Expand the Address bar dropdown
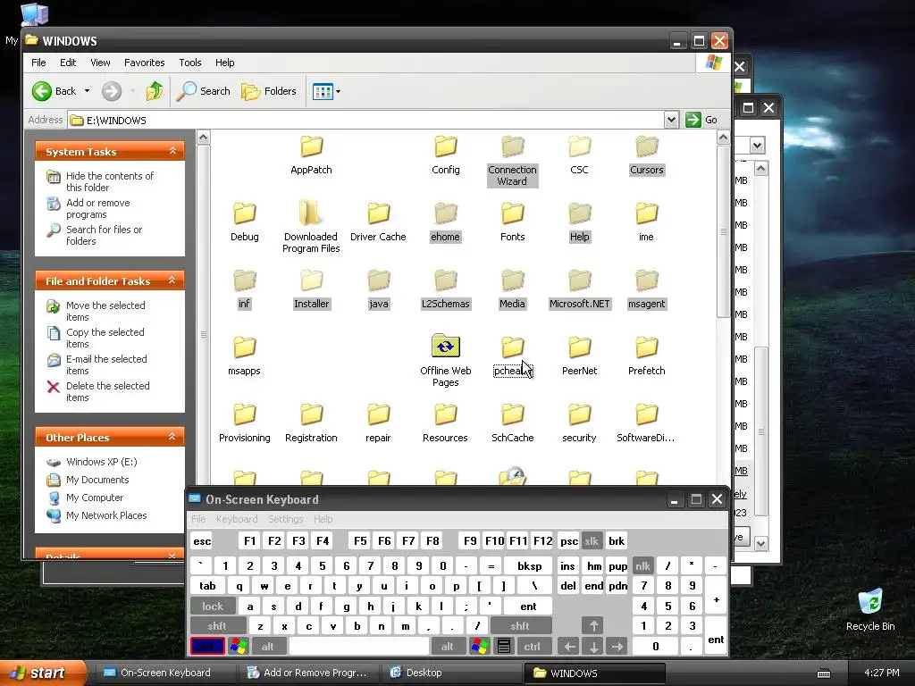The image size is (915, 686). [x=671, y=120]
